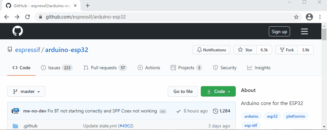The width and height of the screenshot is (327, 130).
Task: Maximize the browser window
Action: coord(304,2)
